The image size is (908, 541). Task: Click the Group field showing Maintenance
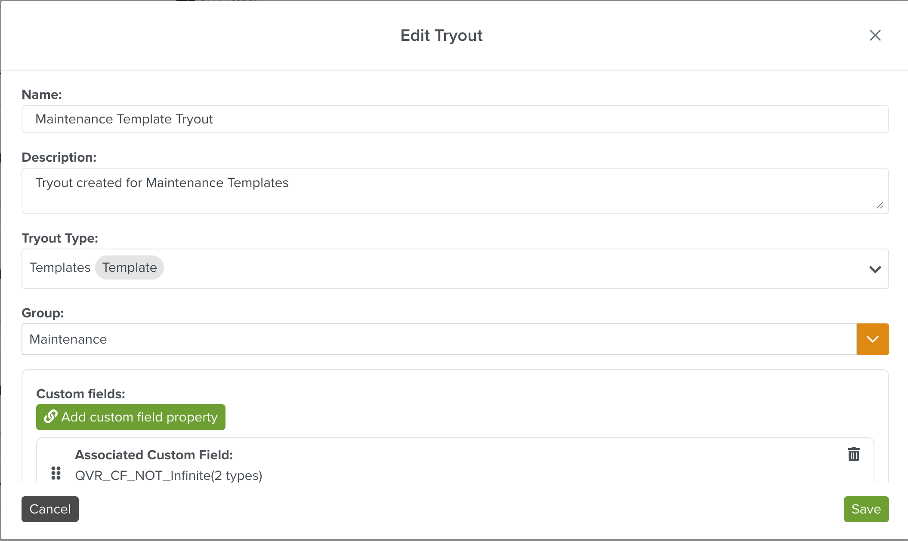coord(439,339)
